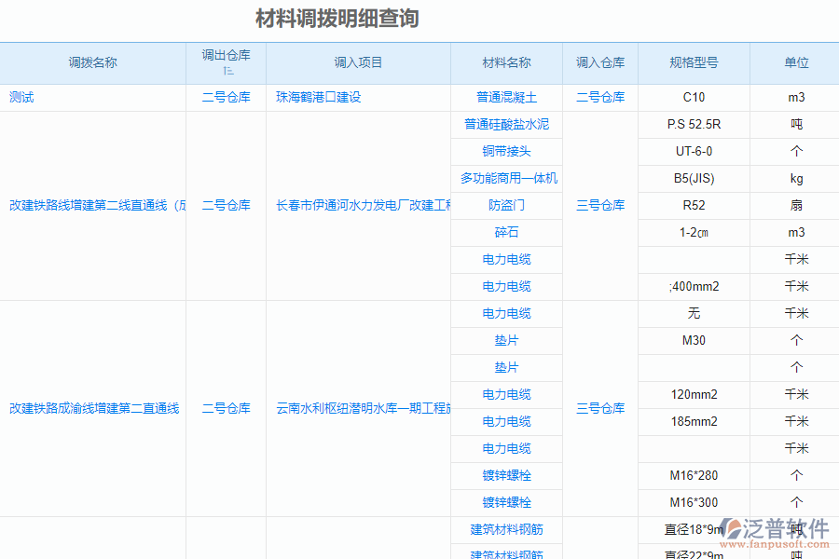The width and height of the screenshot is (839, 559).
Task: Click the 规格型号 column header
Action: (x=694, y=63)
